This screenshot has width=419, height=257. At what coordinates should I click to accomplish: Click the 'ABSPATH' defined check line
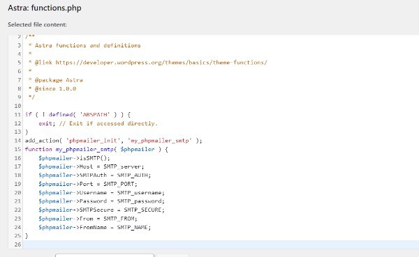(78, 115)
